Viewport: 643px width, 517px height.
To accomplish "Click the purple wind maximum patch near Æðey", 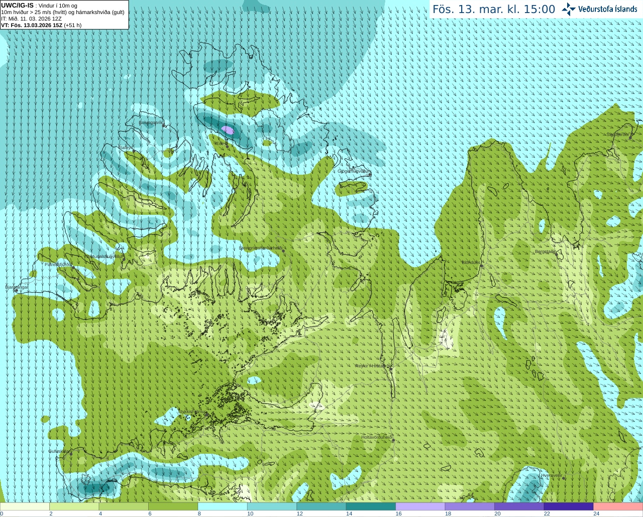I will point(228,131).
